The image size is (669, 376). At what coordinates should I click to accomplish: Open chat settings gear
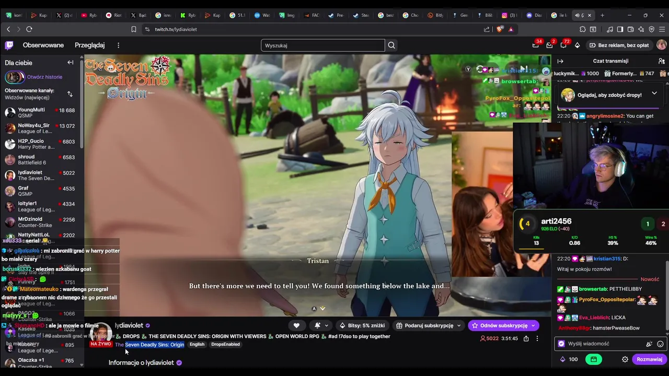[625, 359]
